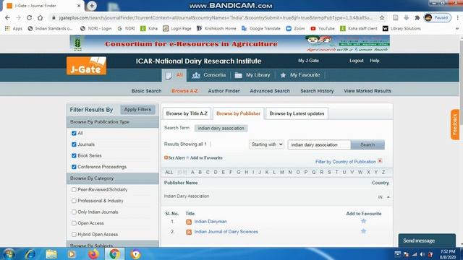
Task: Check the Open Access filter
Action: (x=74, y=223)
